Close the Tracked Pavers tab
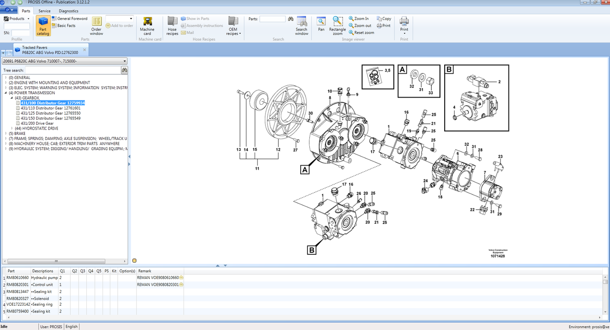The image size is (610, 330). pos(84,50)
